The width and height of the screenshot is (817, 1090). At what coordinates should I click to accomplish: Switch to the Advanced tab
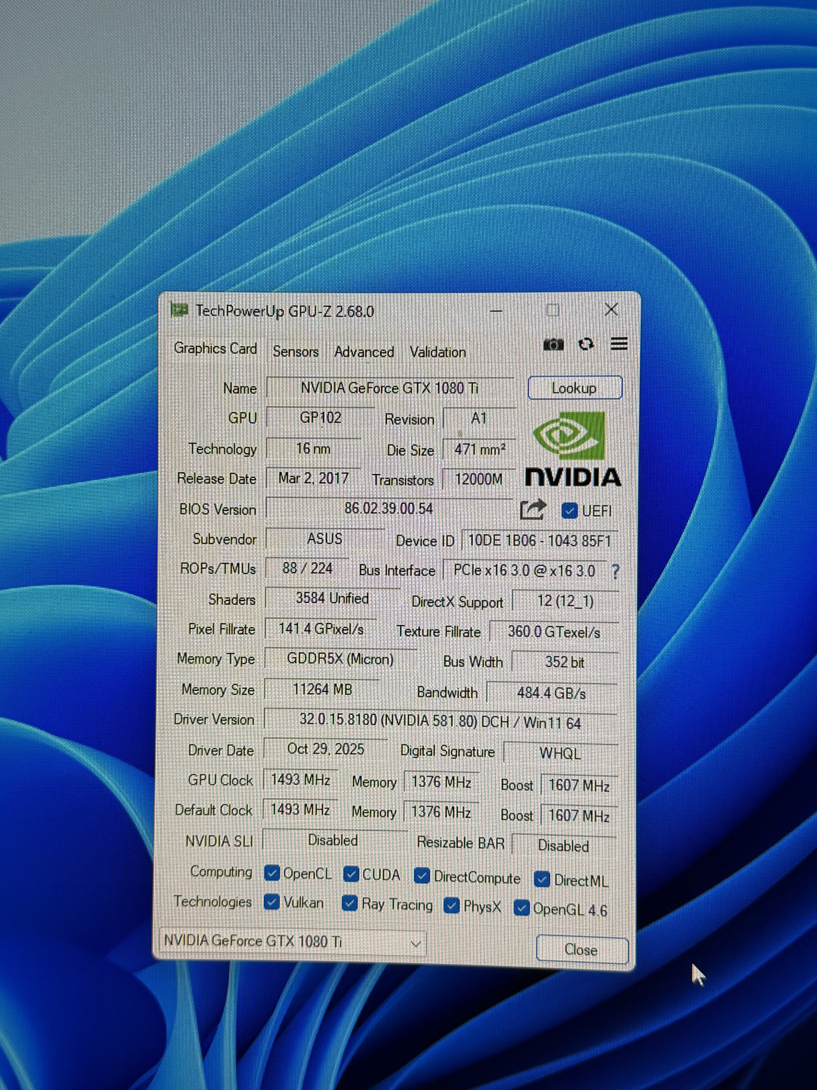tap(364, 352)
